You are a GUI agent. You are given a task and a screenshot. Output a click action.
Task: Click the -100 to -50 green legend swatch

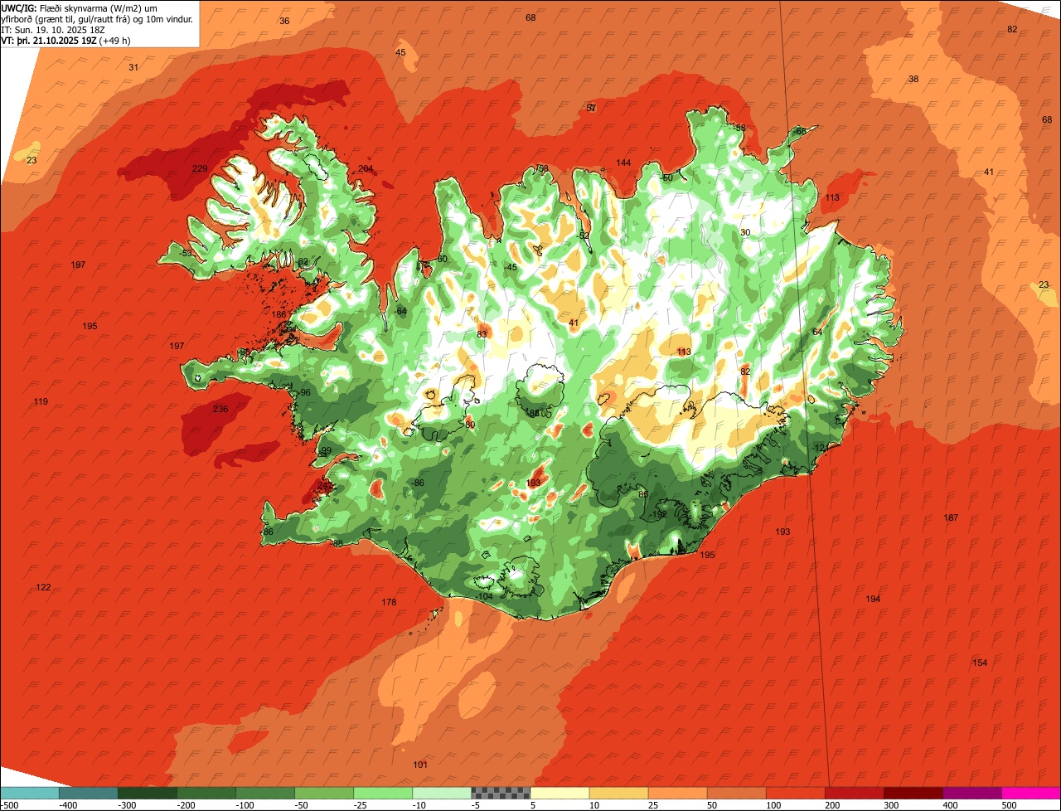pyautogui.click(x=264, y=793)
